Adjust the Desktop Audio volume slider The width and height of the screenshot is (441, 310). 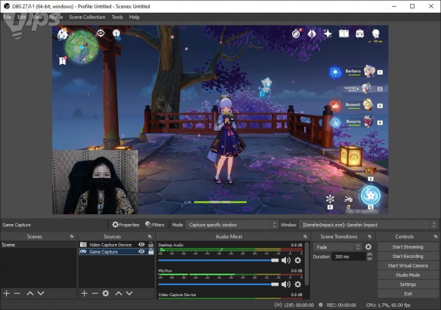click(x=218, y=260)
